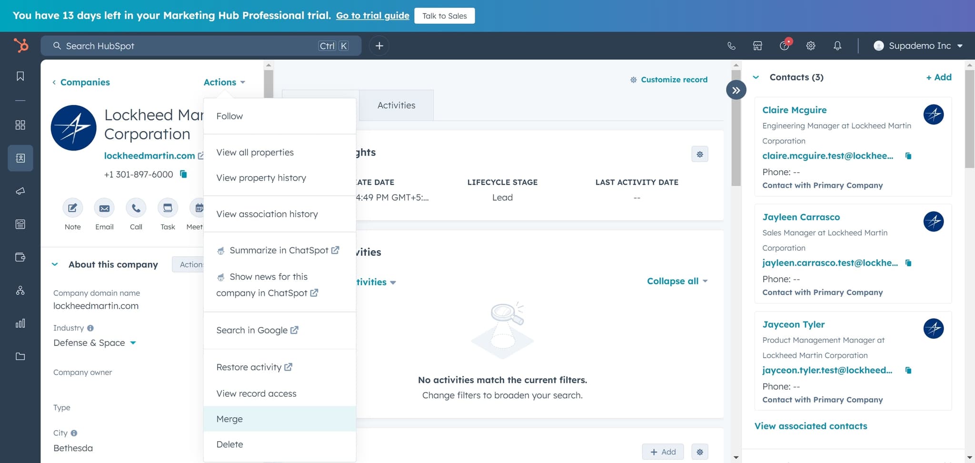Click the phone calling icon in top bar
This screenshot has height=463, width=975.
(731, 46)
